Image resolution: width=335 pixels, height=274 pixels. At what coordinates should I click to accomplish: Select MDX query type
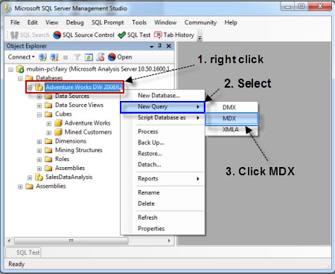(232, 119)
